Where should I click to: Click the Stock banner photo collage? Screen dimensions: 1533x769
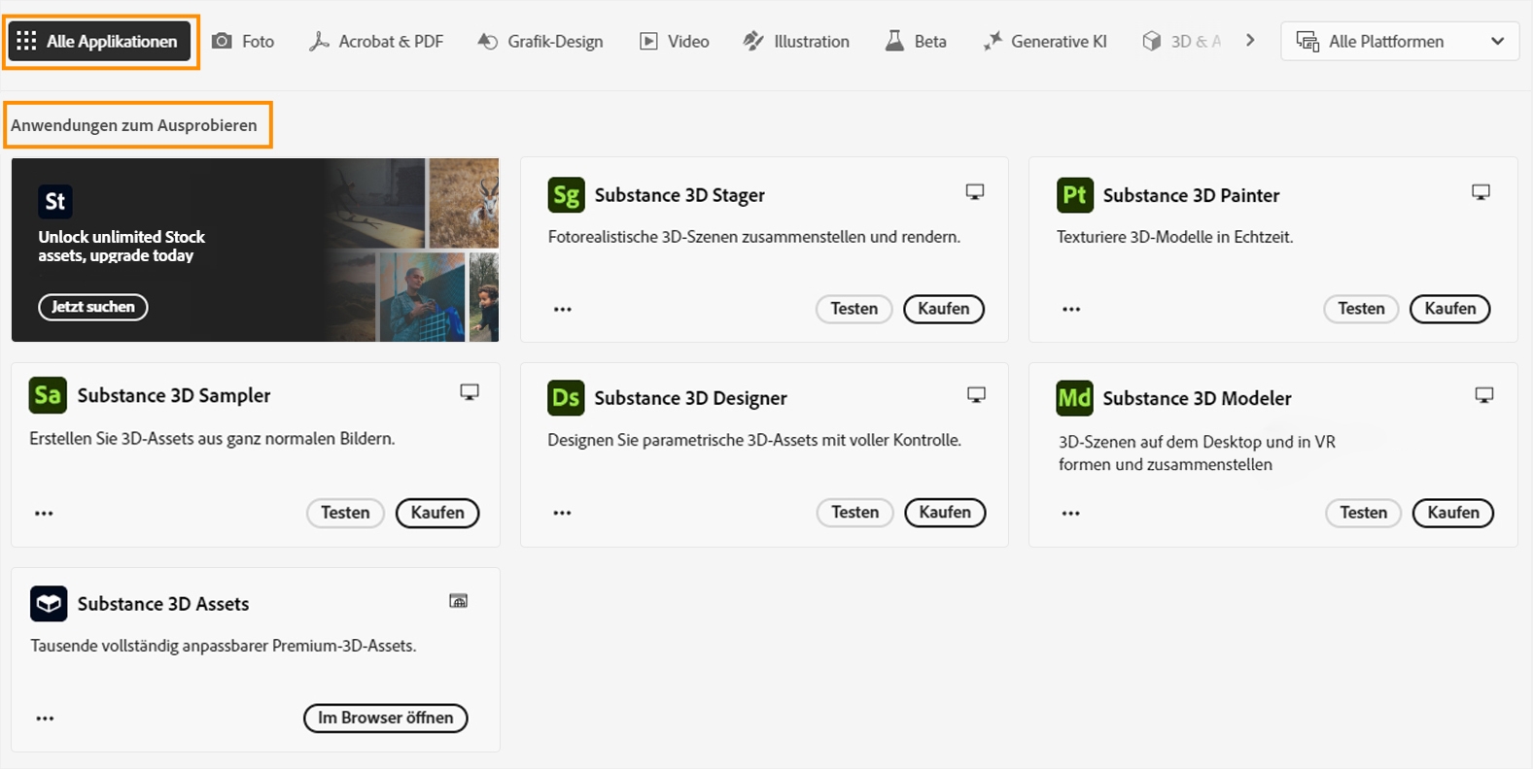click(x=413, y=250)
